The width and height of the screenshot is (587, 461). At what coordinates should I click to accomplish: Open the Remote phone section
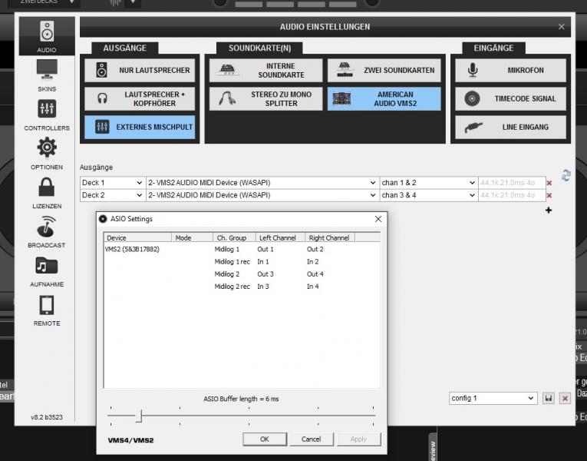tap(47, 310)
